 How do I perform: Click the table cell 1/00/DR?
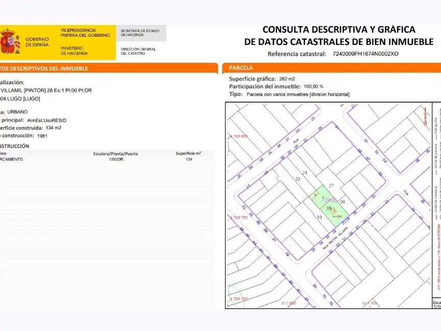pyautogui.click(x=116, y=159)
